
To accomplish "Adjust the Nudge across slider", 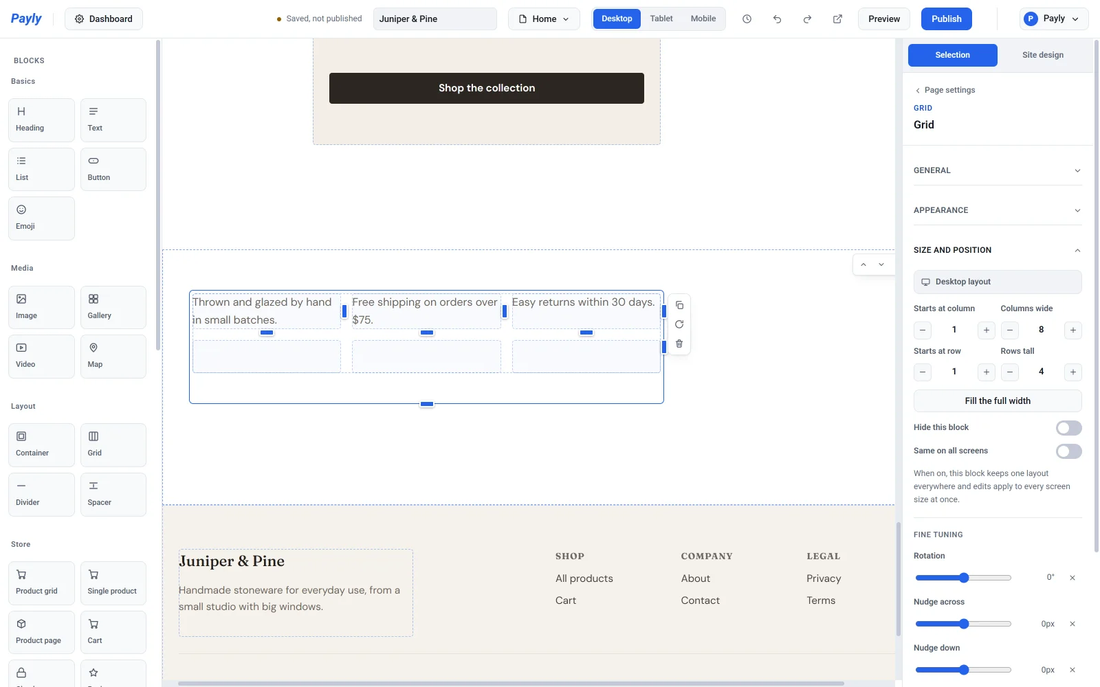I will [963, 624].
